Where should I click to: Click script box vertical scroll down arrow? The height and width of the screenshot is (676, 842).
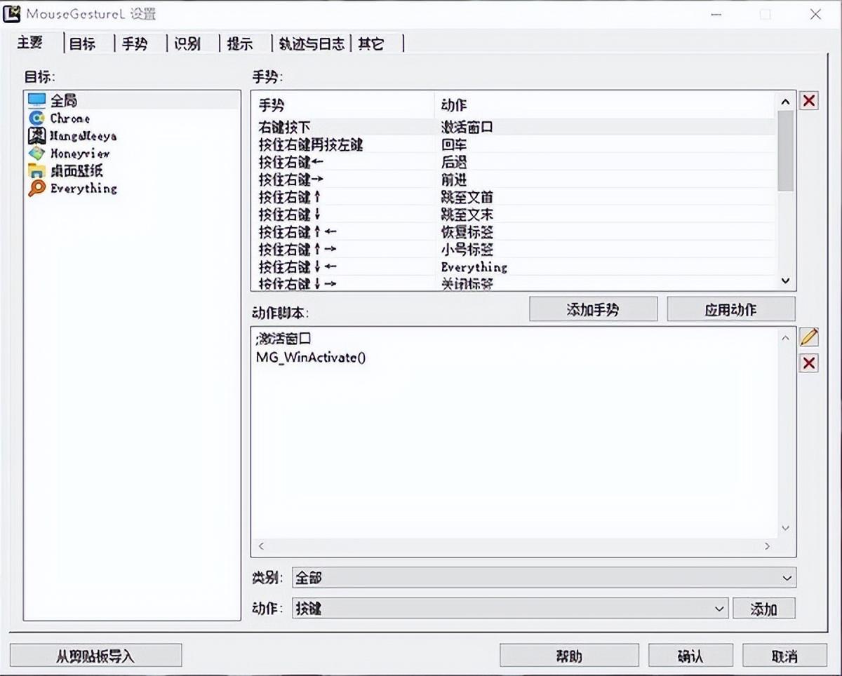(786, 528)
